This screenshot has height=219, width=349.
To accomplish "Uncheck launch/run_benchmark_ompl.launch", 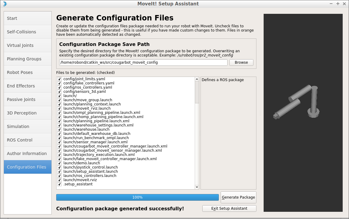I will [x=60, y=138].
